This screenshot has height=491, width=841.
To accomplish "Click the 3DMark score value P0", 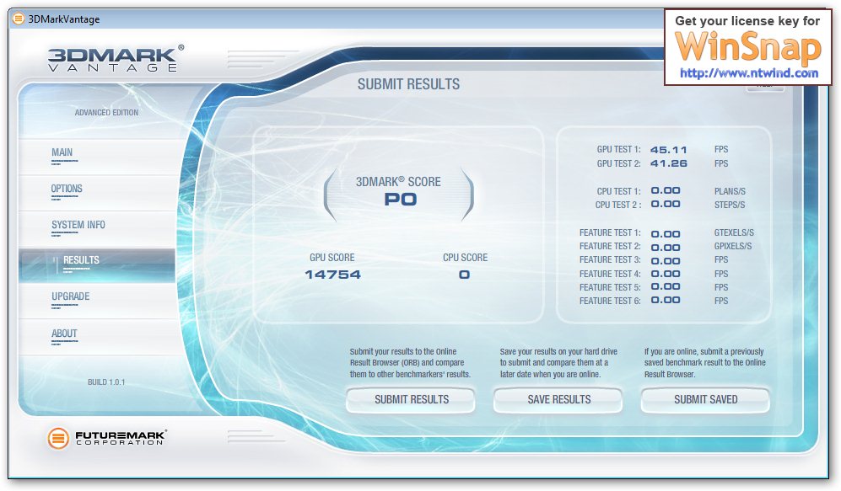I will pos(400,200).
